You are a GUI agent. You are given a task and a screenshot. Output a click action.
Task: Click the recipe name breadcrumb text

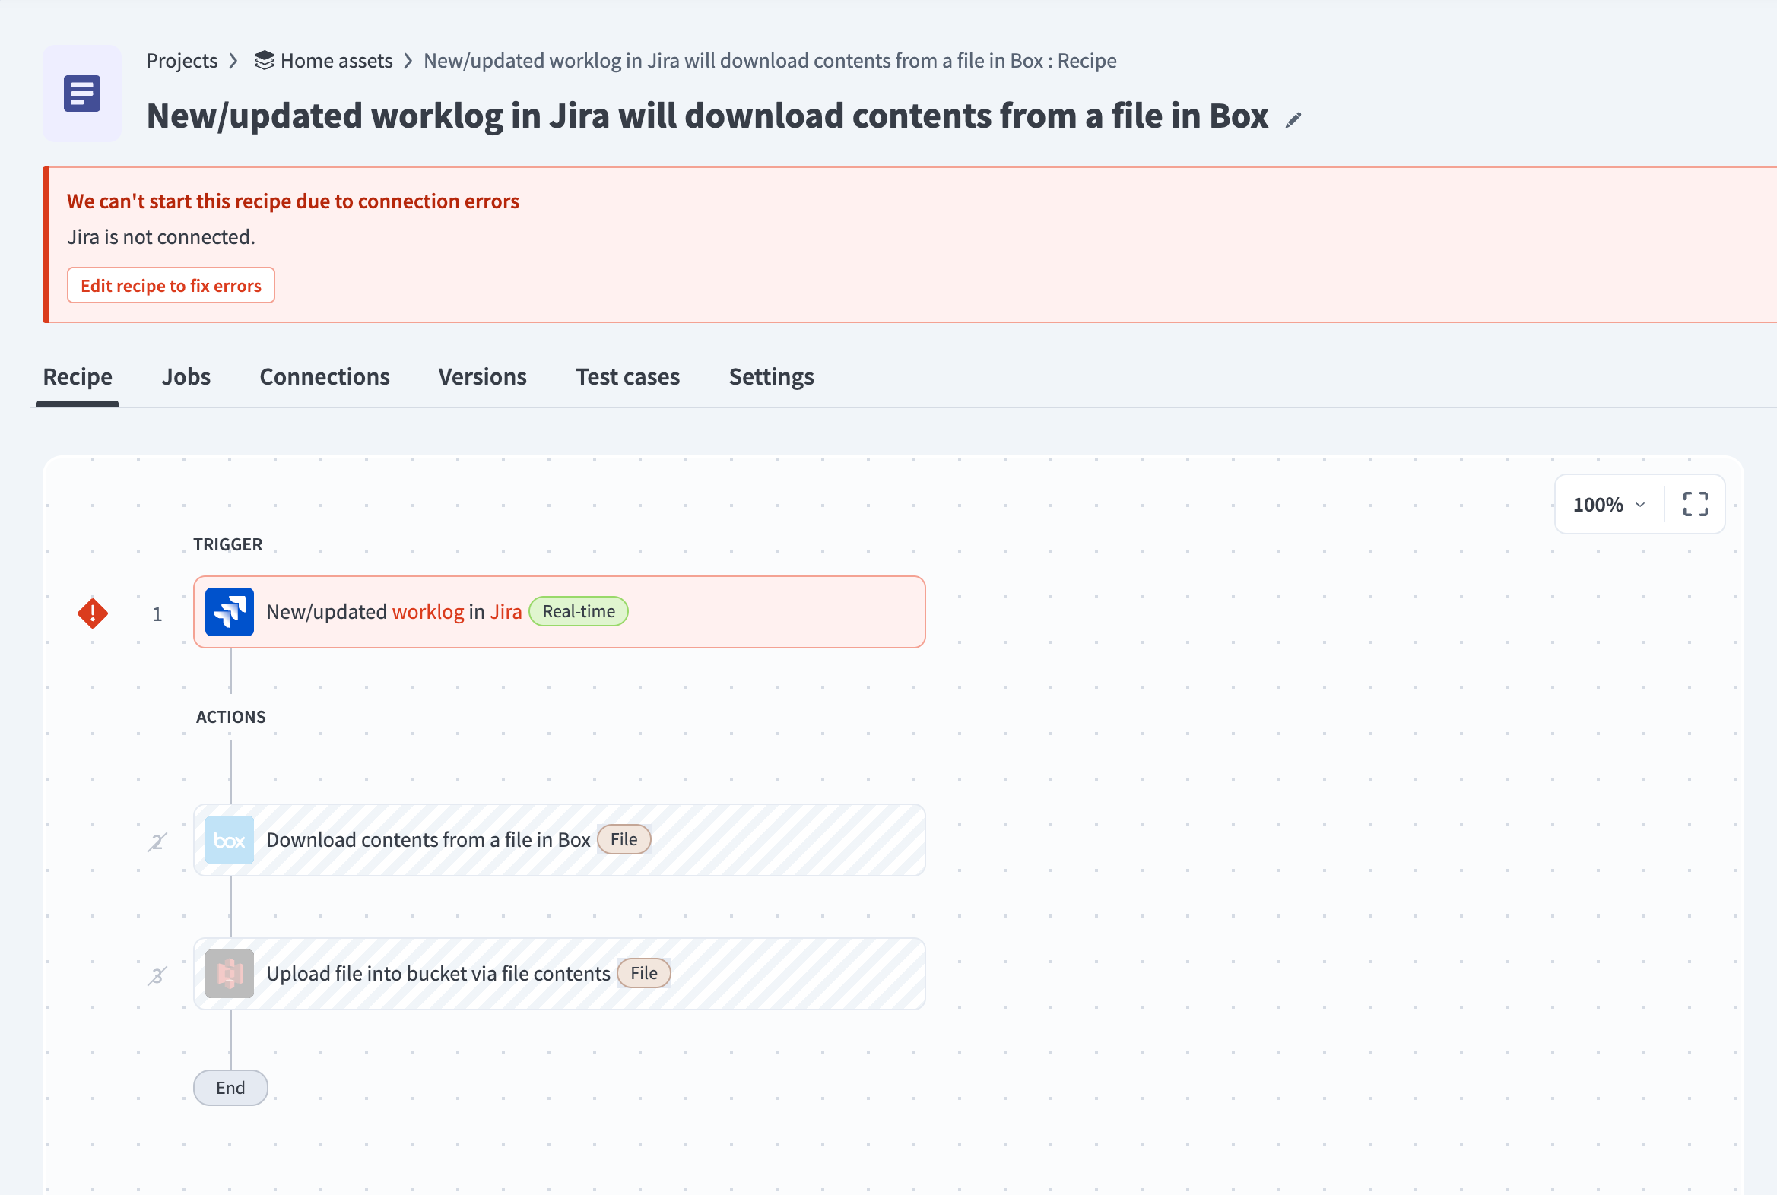(770, 60)
